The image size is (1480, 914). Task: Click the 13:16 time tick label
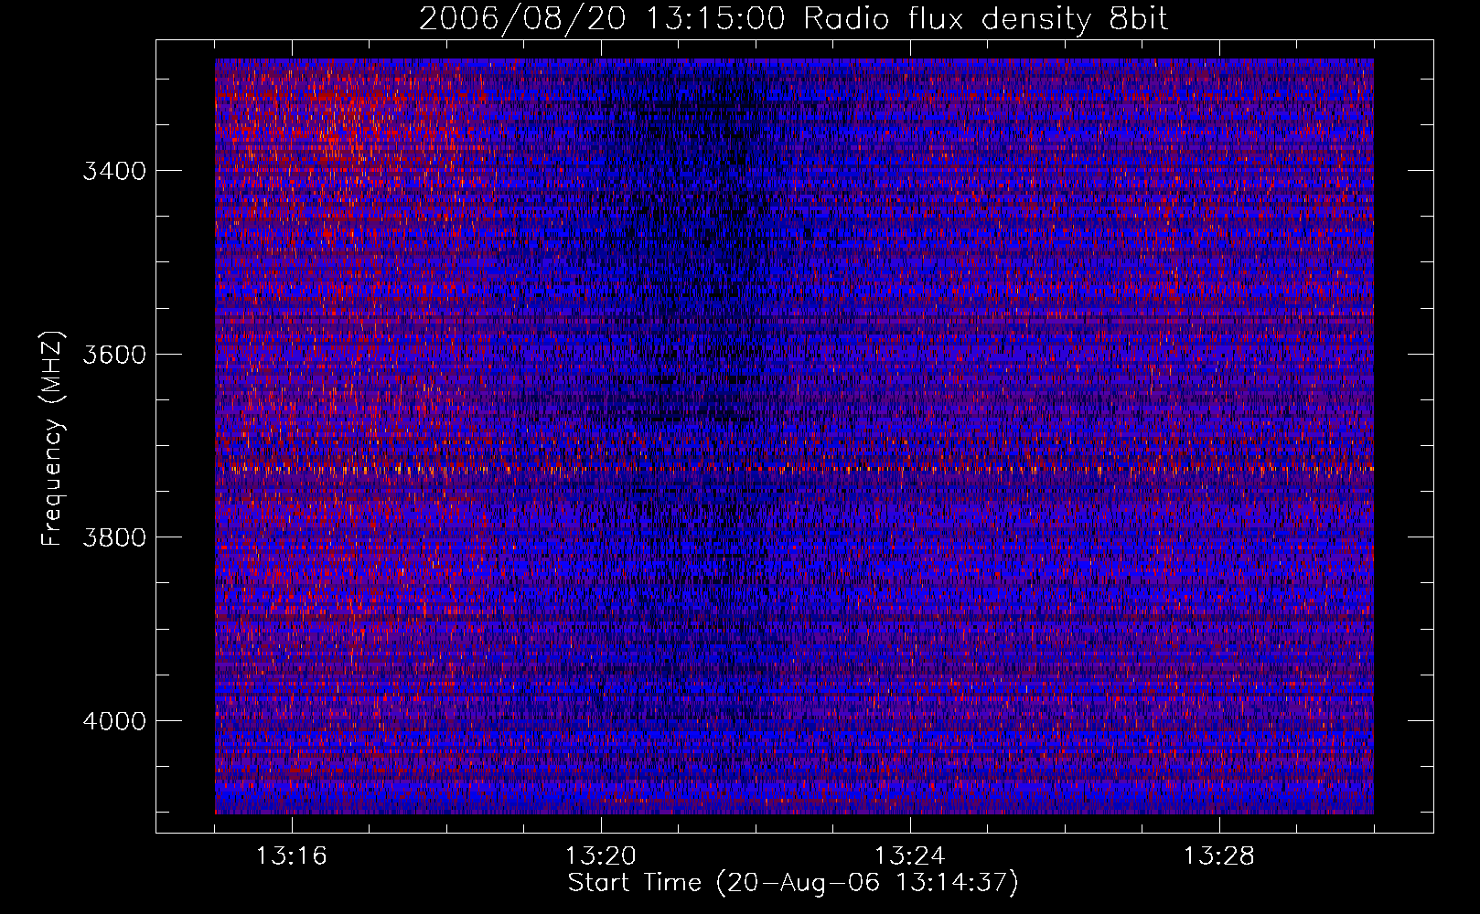[x=292, y=856]
